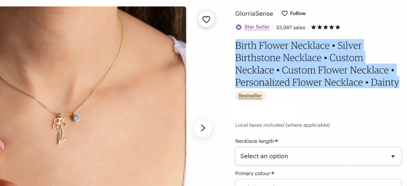The image size is (407, 186).
Task: Click the Local taxes included note
Action: pyautogui.click(x=282, y=125)
